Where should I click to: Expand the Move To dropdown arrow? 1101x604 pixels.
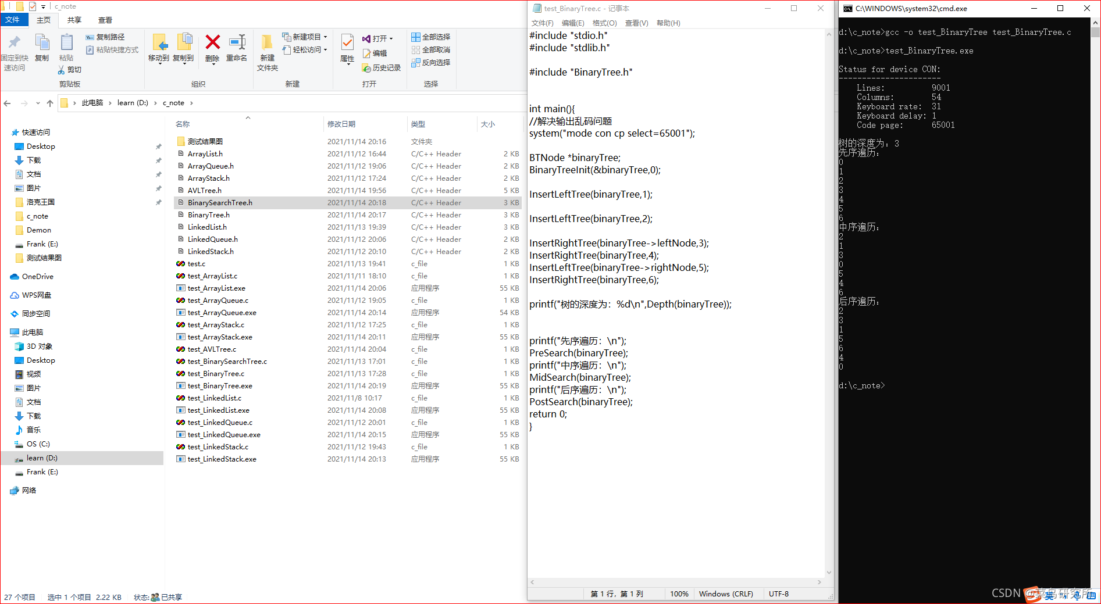159,63
